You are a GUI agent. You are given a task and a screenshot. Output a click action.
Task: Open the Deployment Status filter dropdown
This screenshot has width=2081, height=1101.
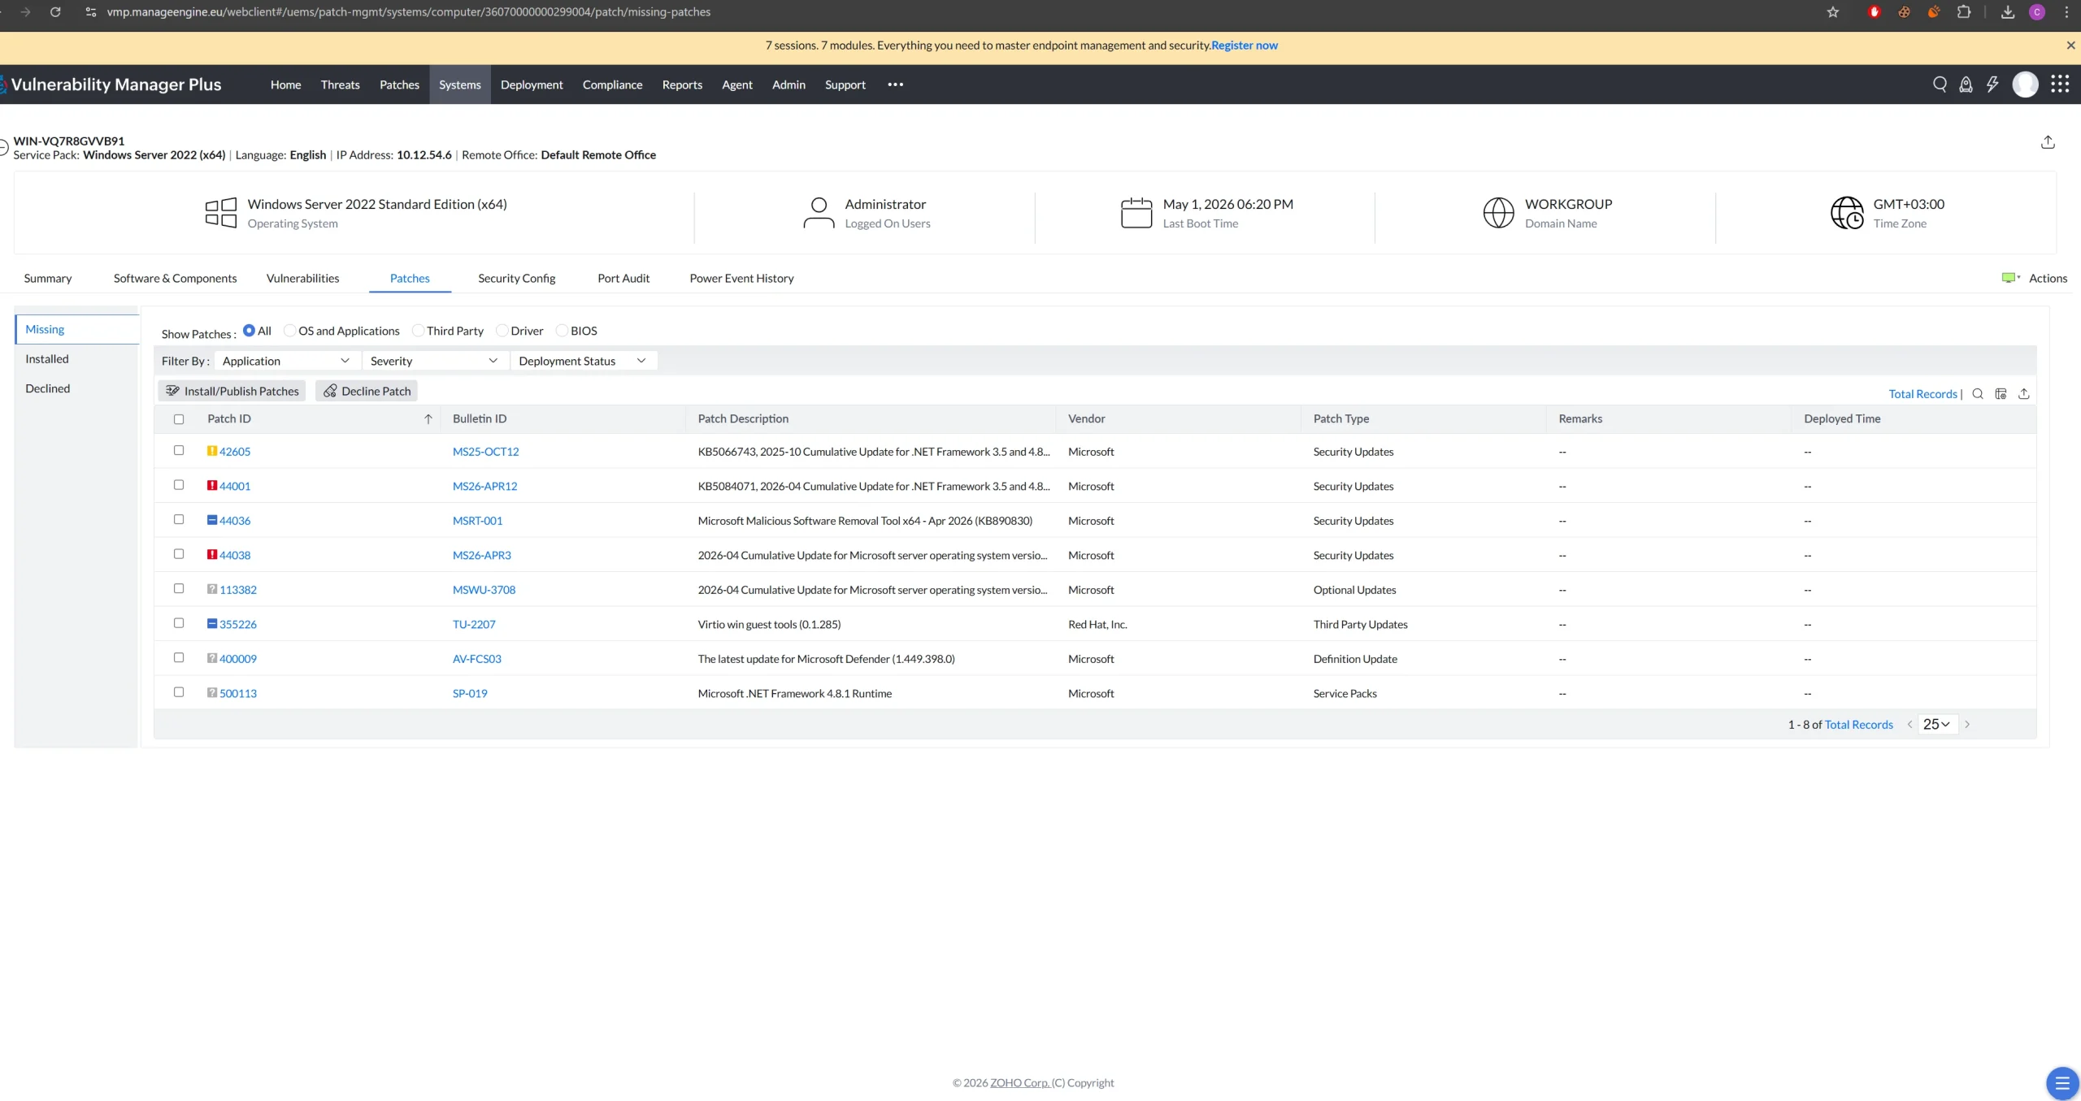coord(583,361)
